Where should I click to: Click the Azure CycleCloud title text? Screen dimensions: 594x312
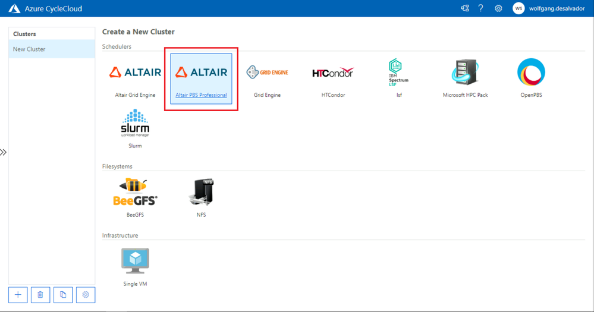[54, 8]
